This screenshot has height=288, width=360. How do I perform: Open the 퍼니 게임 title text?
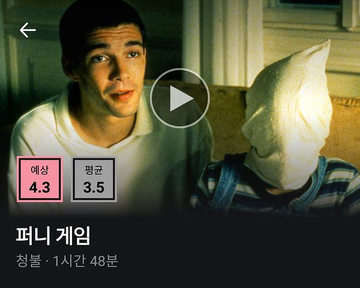click(53, 236)
